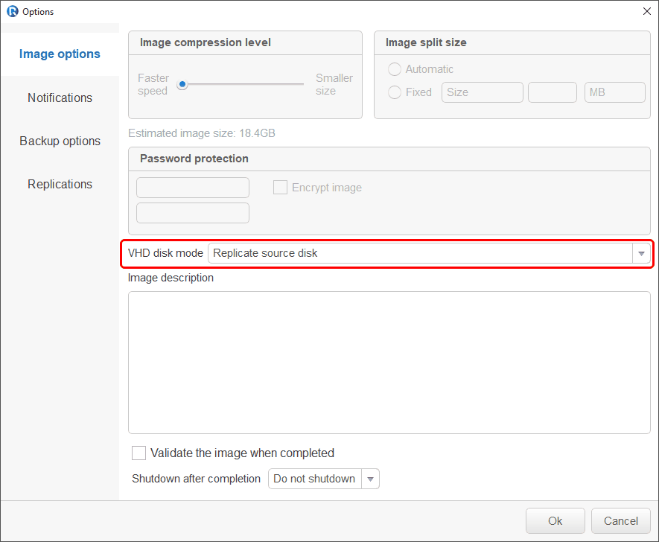This screenshot has width=659, height=542.
Task: Open the MB unit selector
Action: [x=614, y=92]
